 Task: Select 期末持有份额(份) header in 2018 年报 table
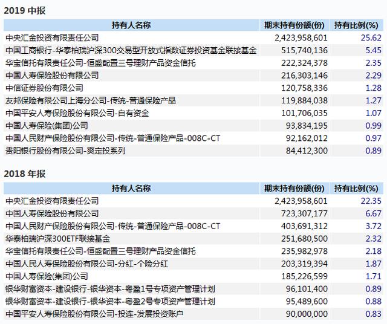click(x=294, y=189)
